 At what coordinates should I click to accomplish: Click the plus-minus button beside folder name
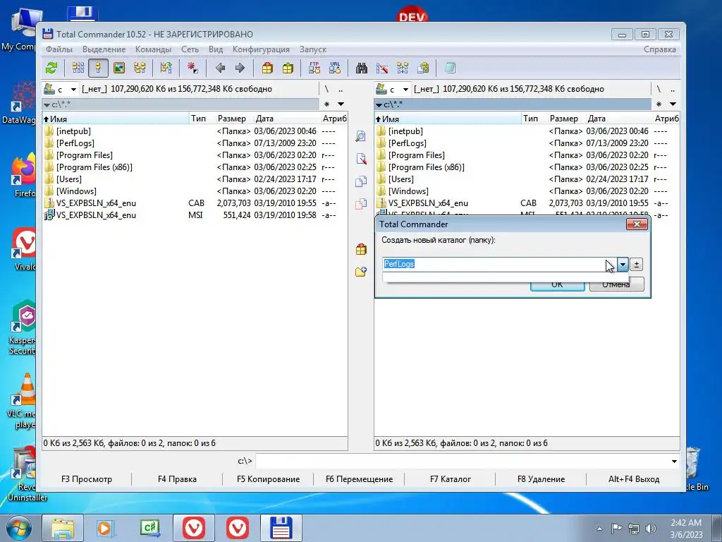636,265
